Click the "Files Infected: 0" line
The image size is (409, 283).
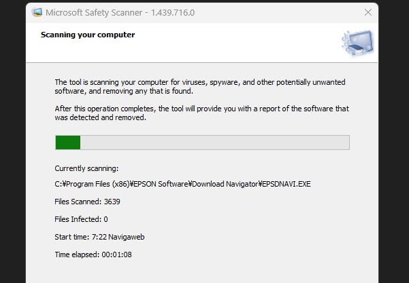[x=81, y=219]
